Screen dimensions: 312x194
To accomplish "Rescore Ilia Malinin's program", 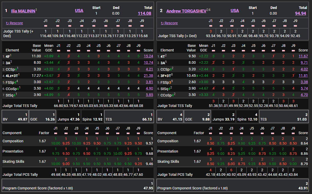I will [x=15, y=23].
